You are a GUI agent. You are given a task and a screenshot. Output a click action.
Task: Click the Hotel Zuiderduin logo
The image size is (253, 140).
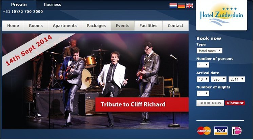[221, 15]
